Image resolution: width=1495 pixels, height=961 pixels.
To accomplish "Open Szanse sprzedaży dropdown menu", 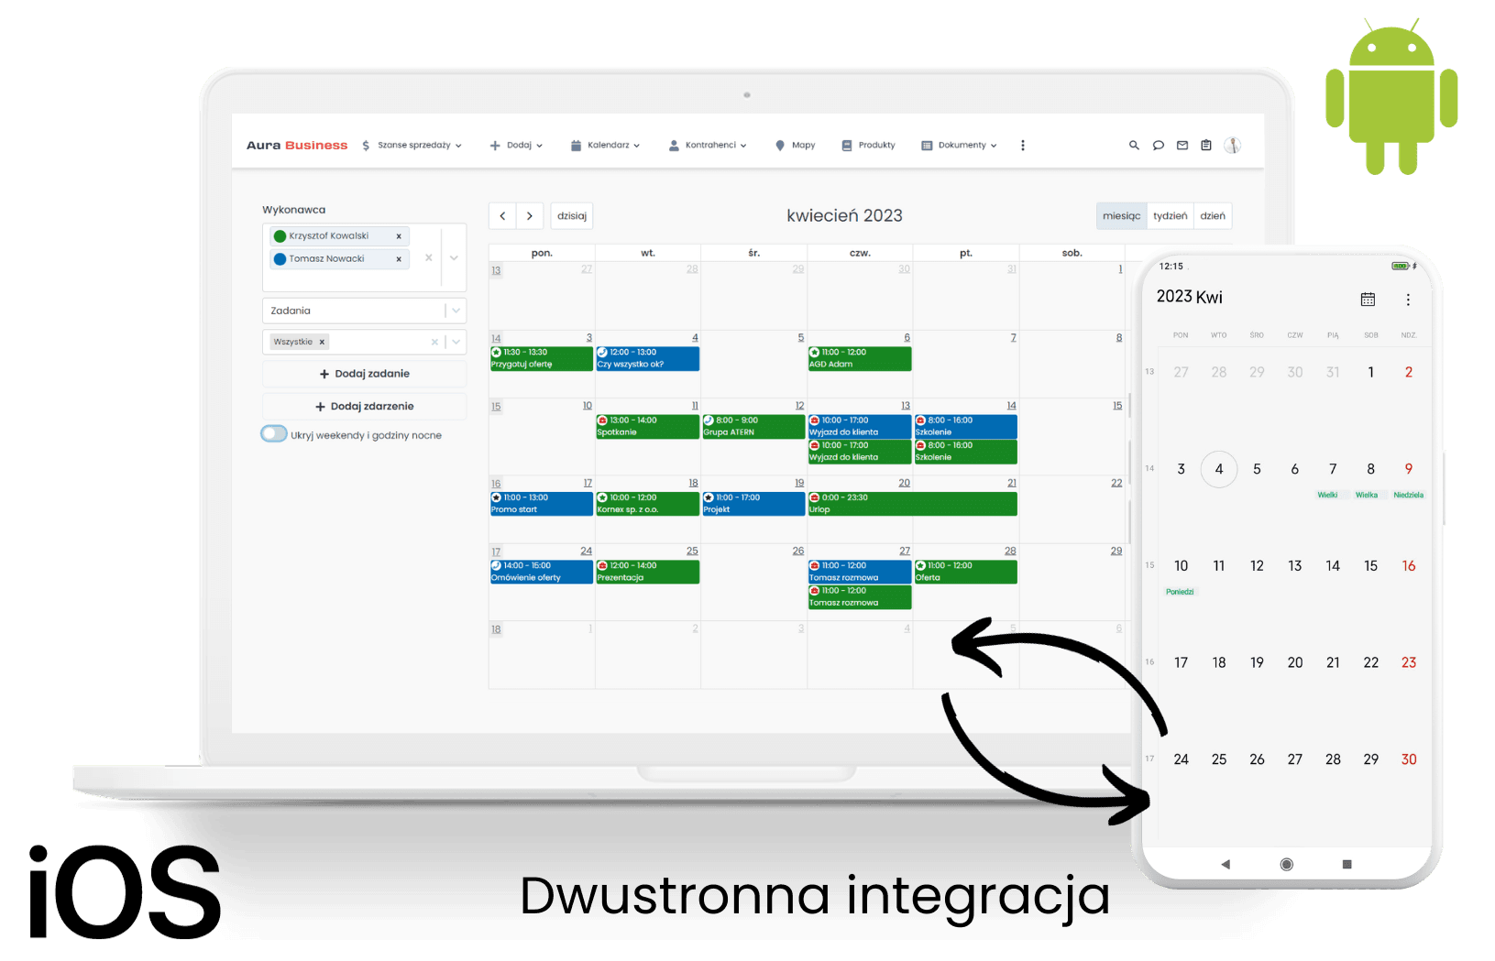I will point(412,145).
